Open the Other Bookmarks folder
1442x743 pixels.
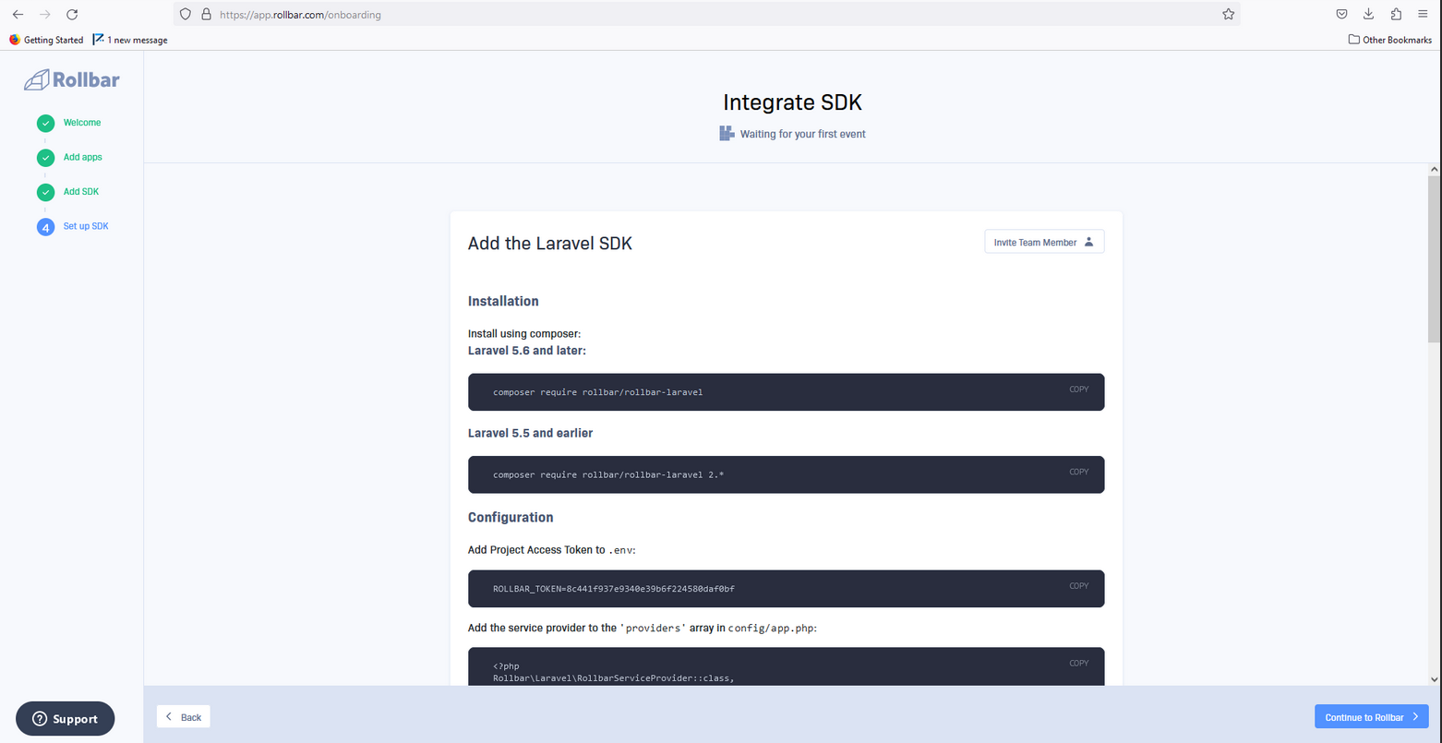coord(1390,40)
